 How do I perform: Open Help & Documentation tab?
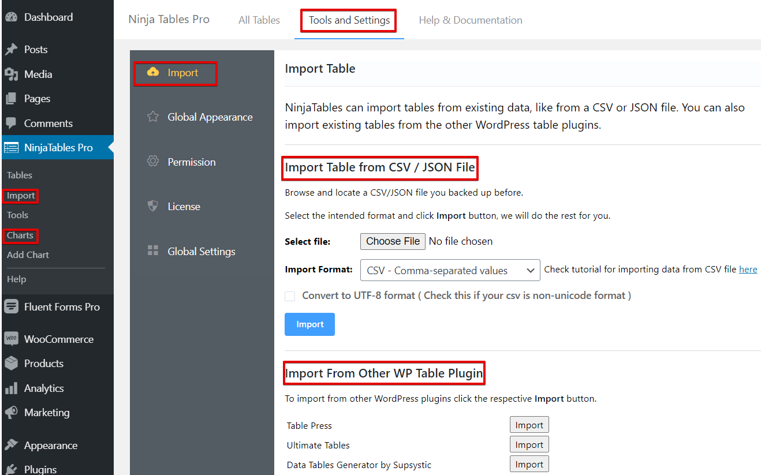[x=471, y=20]
